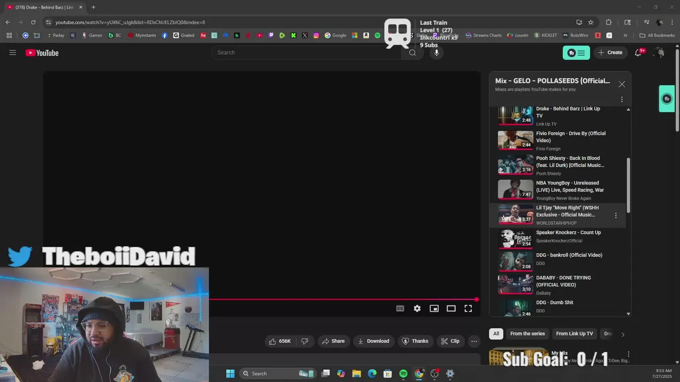Open the Grailed bookmark
Screen dimensions: 680x382
point(184,36)
